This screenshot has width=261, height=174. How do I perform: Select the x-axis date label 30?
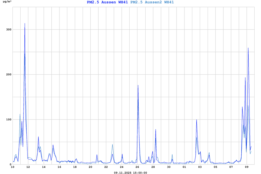click(169, 167)
